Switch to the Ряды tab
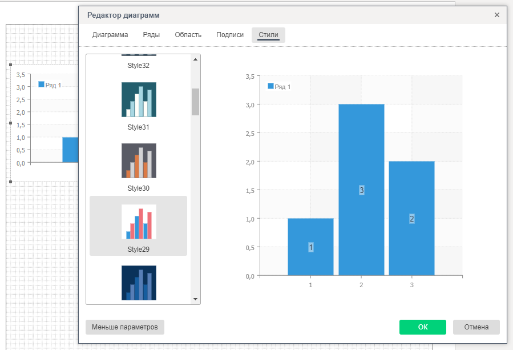The image size is (513, 350). [151, 35]
